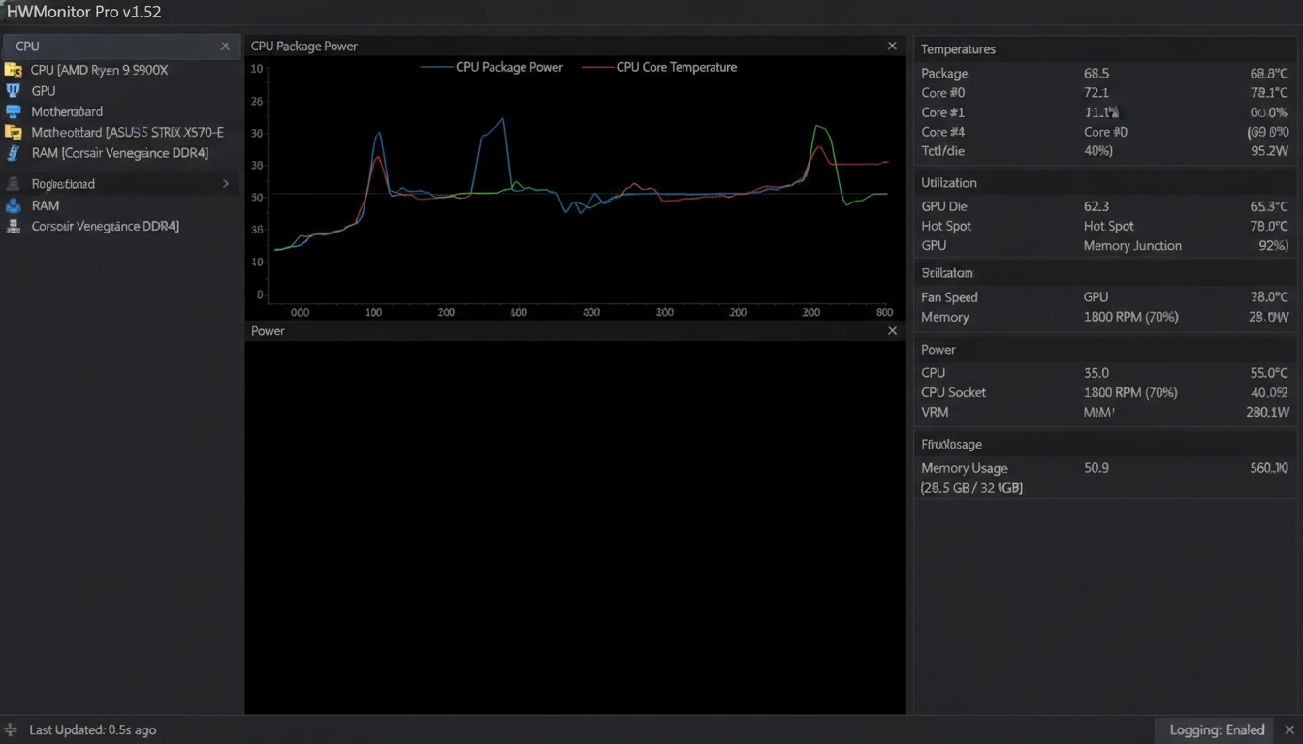Viewport: 1303px width, 744px height.
Task: Click the Memory Junction value text
Action: coord(1132,245)
